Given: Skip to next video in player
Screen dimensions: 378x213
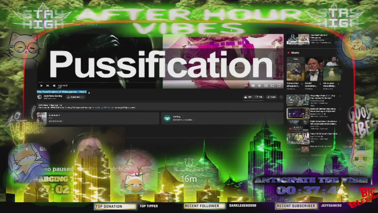Looking at the screenshot, I should point(48,86).
